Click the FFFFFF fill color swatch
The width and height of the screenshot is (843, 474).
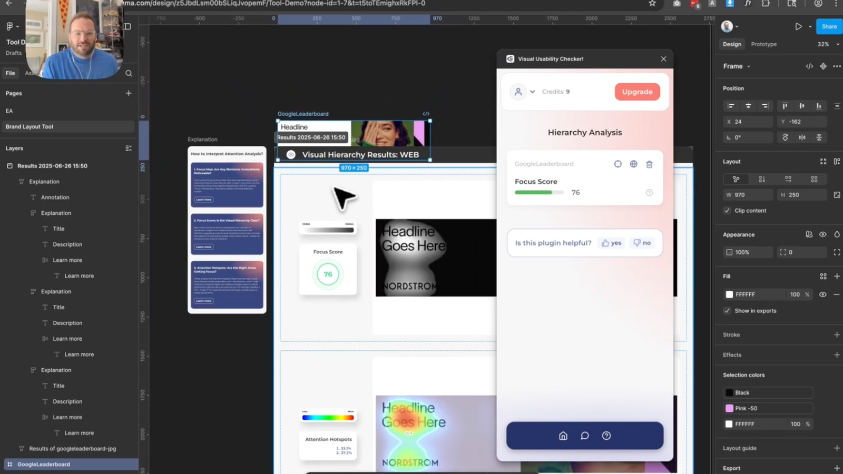point(729,294)
